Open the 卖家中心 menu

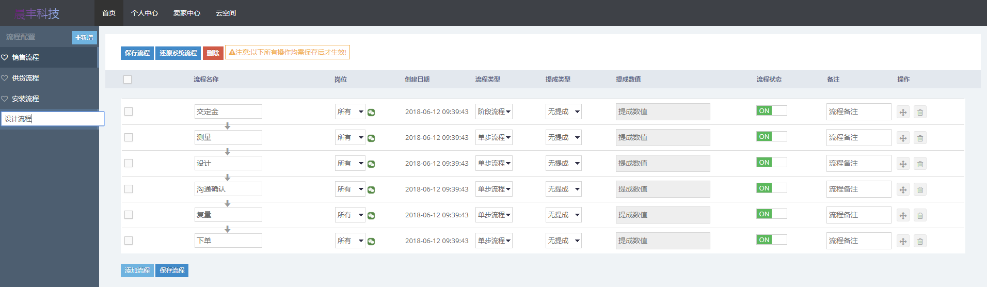[187, 13]
